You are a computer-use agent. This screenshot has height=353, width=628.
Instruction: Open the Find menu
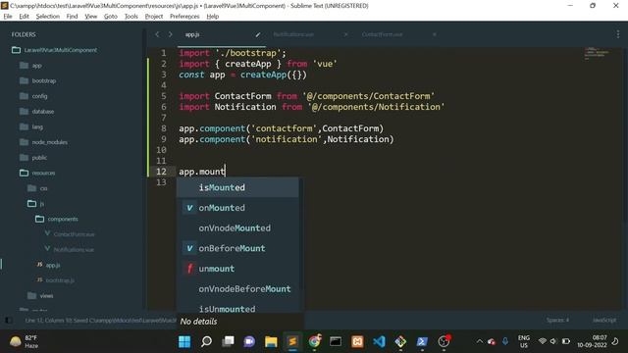(x=72, y=17)
